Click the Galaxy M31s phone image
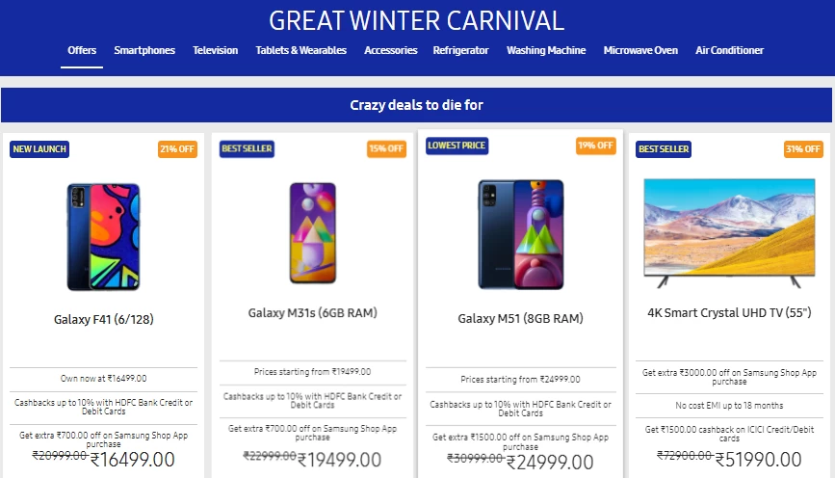The height and width of the screenshot is (478, 835). (313, 233)
